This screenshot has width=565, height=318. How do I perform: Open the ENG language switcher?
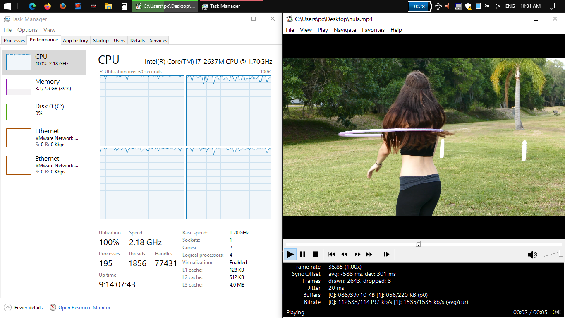click(x=510, y=6)
